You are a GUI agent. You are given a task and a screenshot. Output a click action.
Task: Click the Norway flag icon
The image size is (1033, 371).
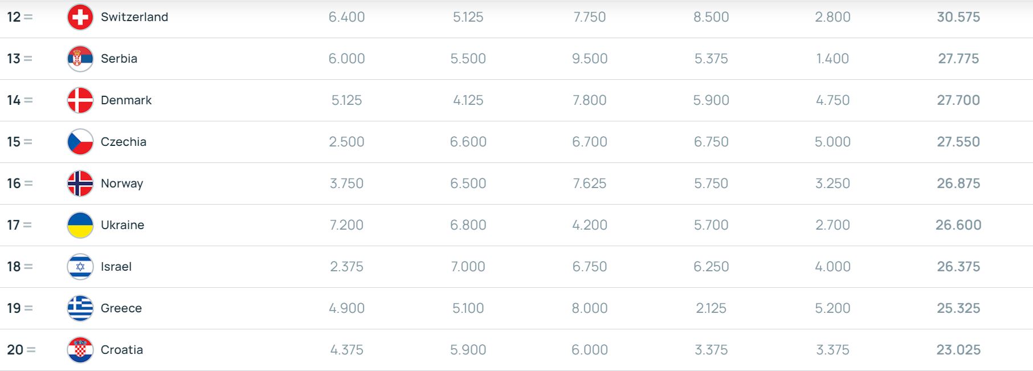pyautogui.click(x=80, y=184)
